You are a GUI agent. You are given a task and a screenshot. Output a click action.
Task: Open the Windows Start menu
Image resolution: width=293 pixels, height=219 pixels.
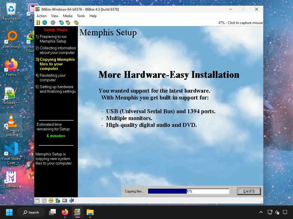pyautogui.click(x=9, y=212)
